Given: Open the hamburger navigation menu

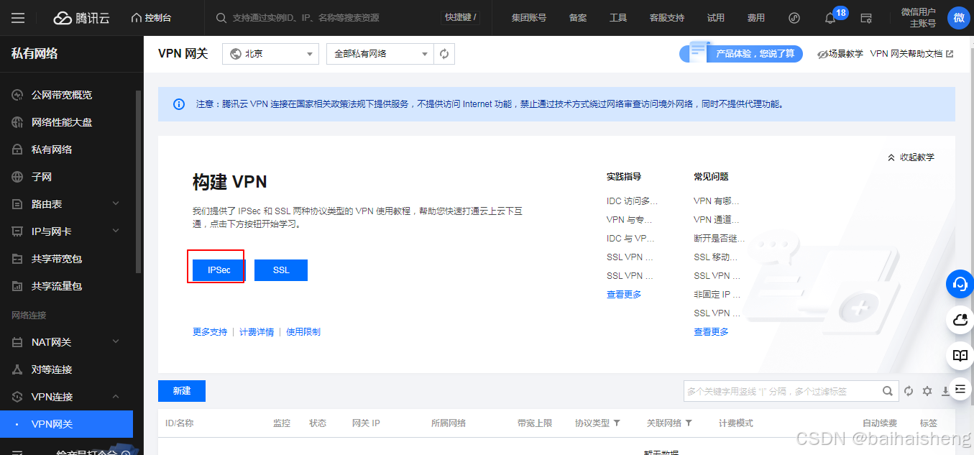Looking at the screenshot, I should tap(18, 18).
